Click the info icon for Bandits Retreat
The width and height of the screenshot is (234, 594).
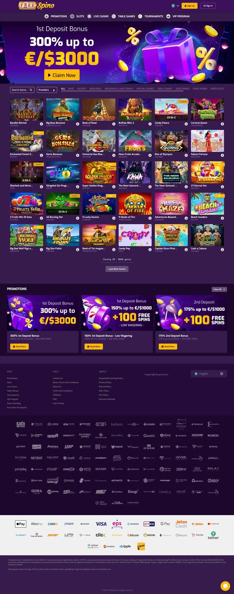tap(41, 124)
